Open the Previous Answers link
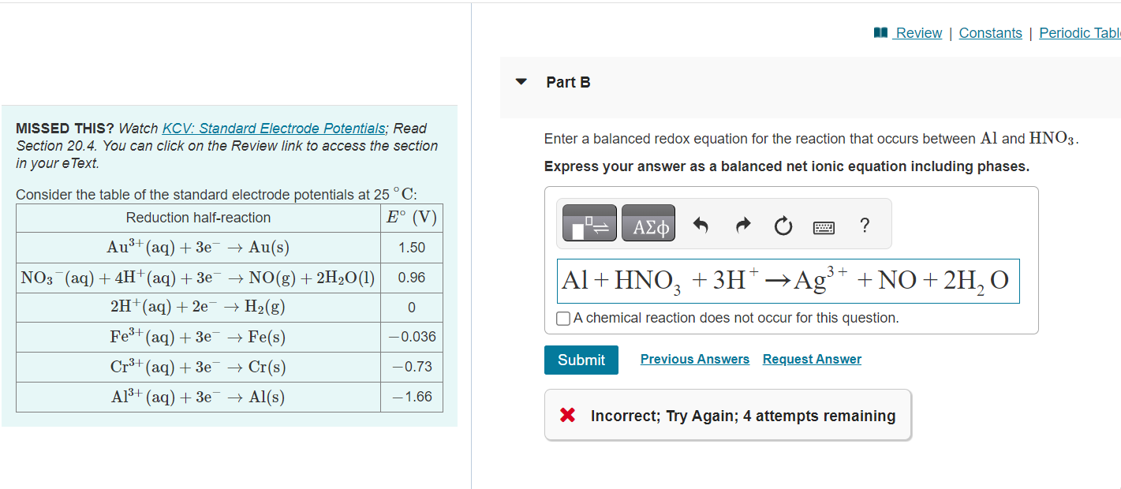 (694, 359)
